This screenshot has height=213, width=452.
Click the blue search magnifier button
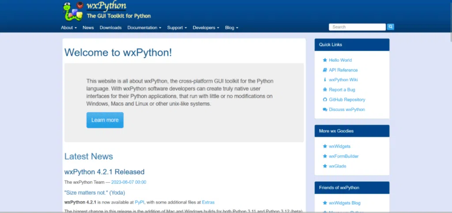(x=391, y=27)
